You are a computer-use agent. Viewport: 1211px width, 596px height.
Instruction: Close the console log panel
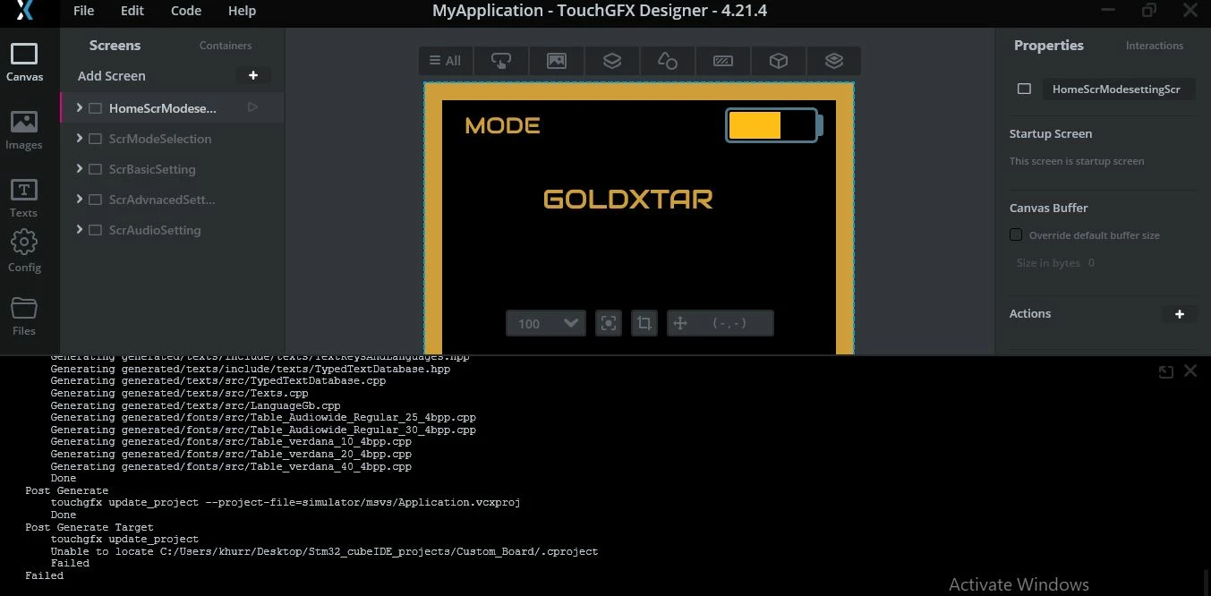pos(1190,370)
